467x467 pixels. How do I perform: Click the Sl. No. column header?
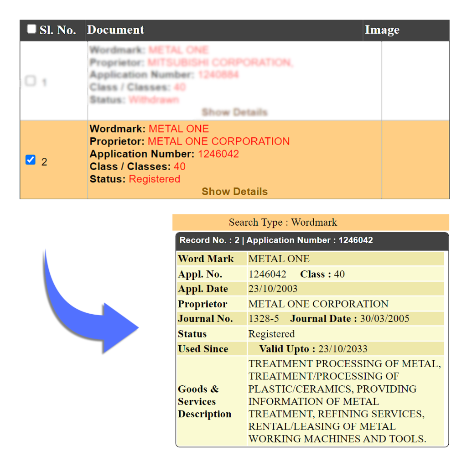(x=57, y=31)
